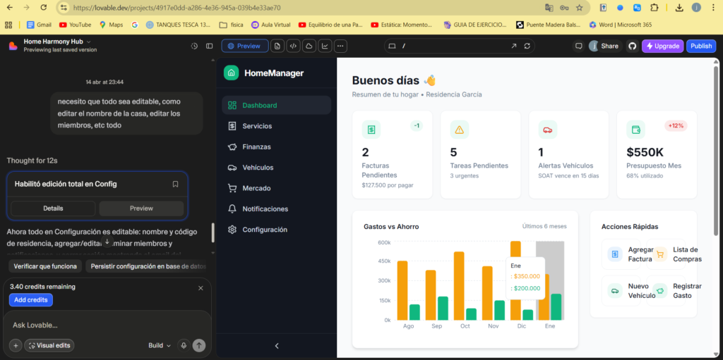Open Notificaciones in the sidebar
This screenshot has height=360, width=723.
pyautogui.click(x=276, y=209)
